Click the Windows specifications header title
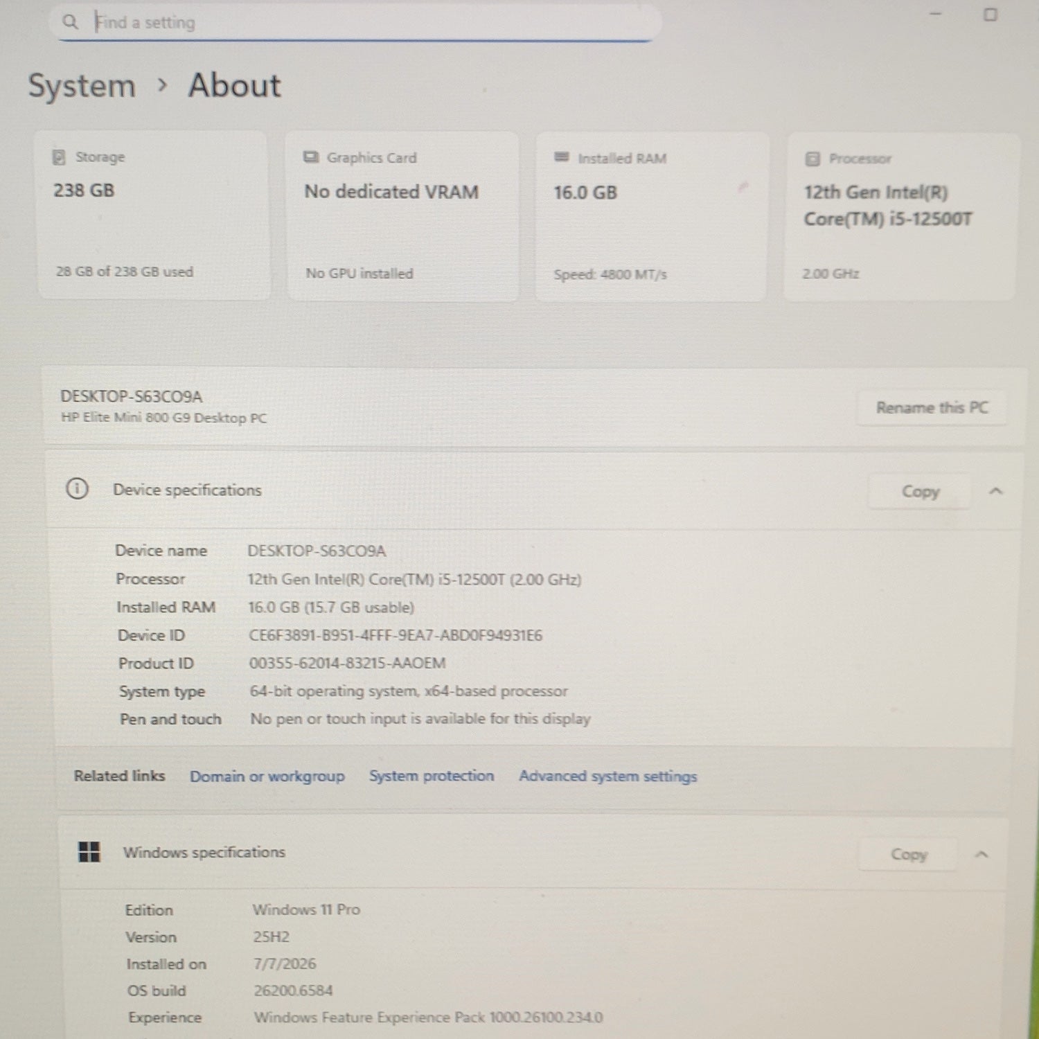 tap(204, 852)
